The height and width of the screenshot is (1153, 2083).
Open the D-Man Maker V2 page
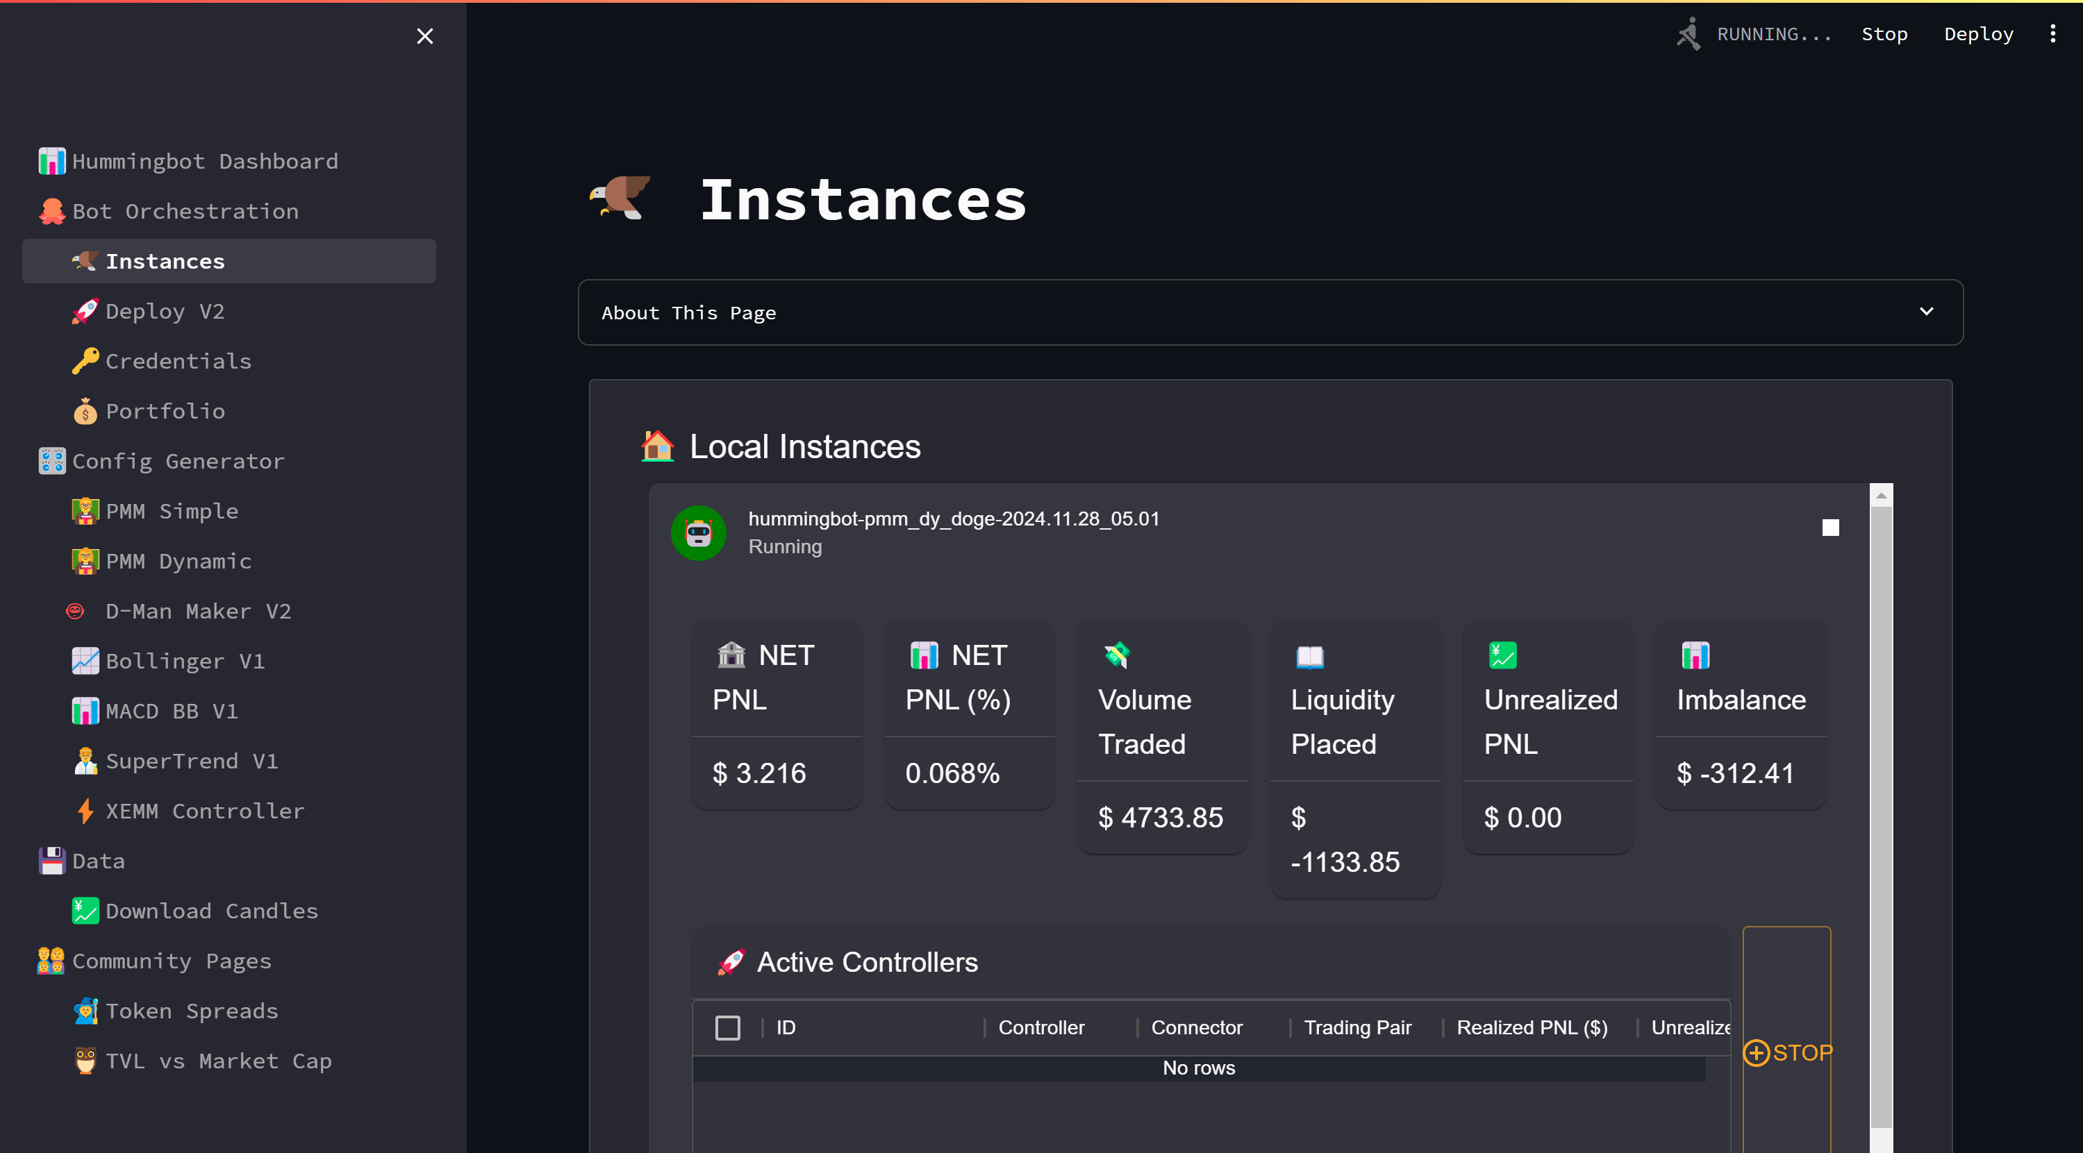click(199, 612)
